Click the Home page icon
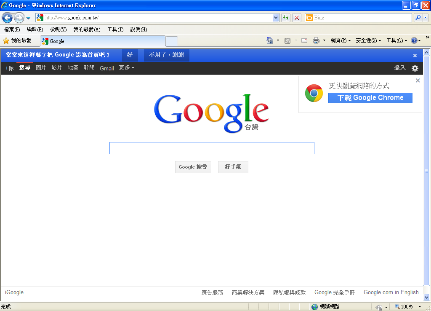 coord(270,40)
